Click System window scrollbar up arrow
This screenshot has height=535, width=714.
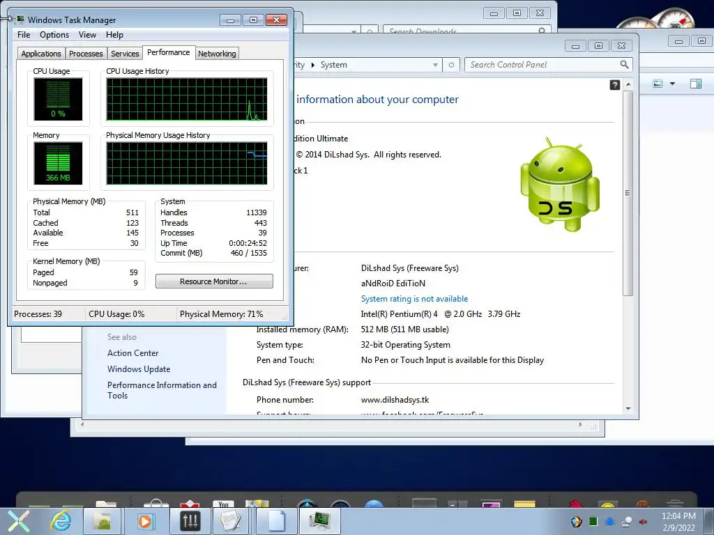(628, 84)
